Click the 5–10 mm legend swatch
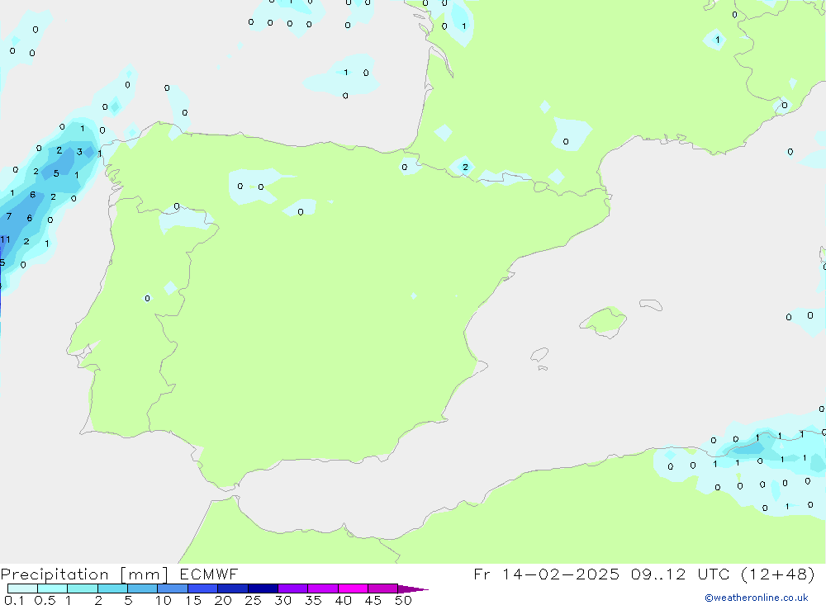The width and height of the screenshot is (826, 605). (x=143, y=588)
